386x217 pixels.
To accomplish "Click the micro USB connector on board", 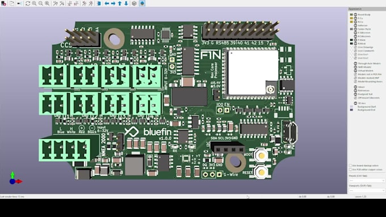I will pos(291,132).
